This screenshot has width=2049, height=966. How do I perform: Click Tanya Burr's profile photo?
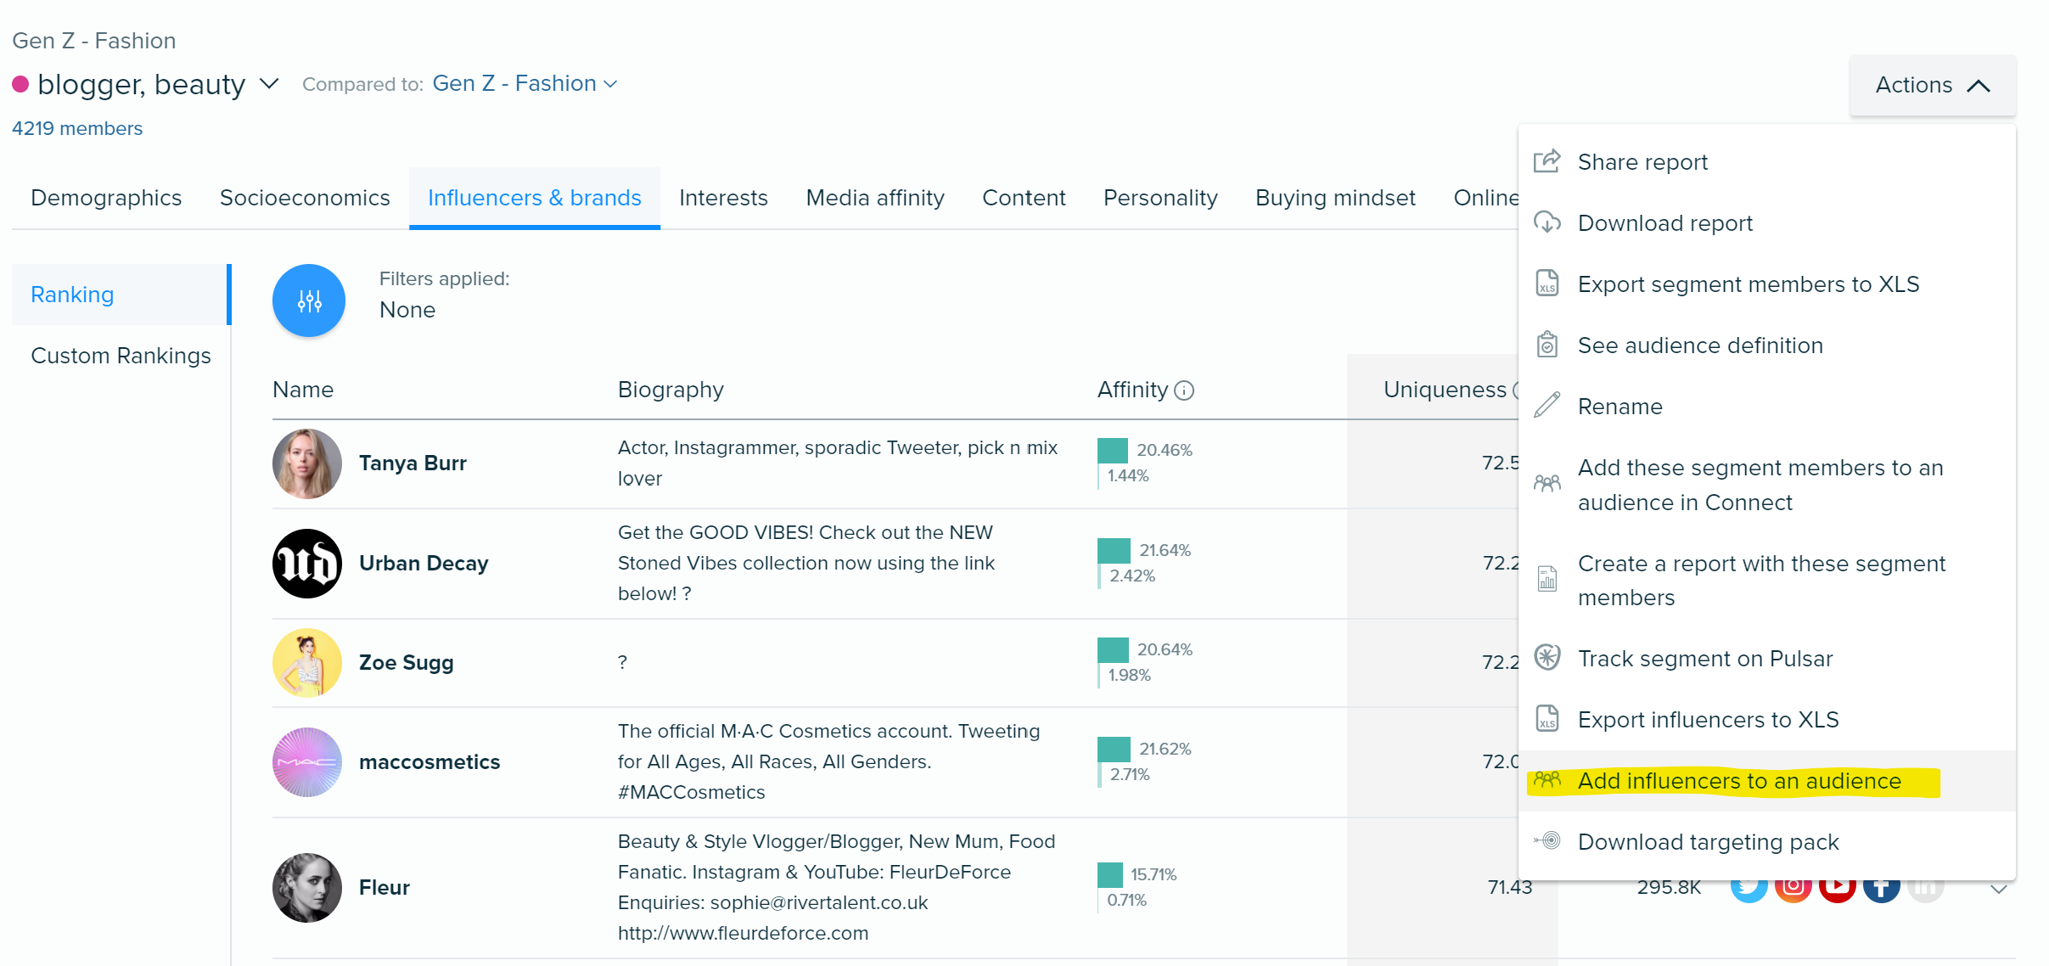click(x=307, y=463)
